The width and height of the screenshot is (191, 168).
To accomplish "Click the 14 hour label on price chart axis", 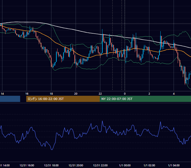I will coord(2,94).
